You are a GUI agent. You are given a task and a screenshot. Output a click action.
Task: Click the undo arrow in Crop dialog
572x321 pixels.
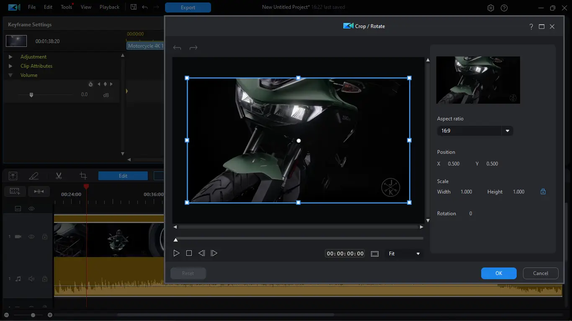tap(177, 48)
